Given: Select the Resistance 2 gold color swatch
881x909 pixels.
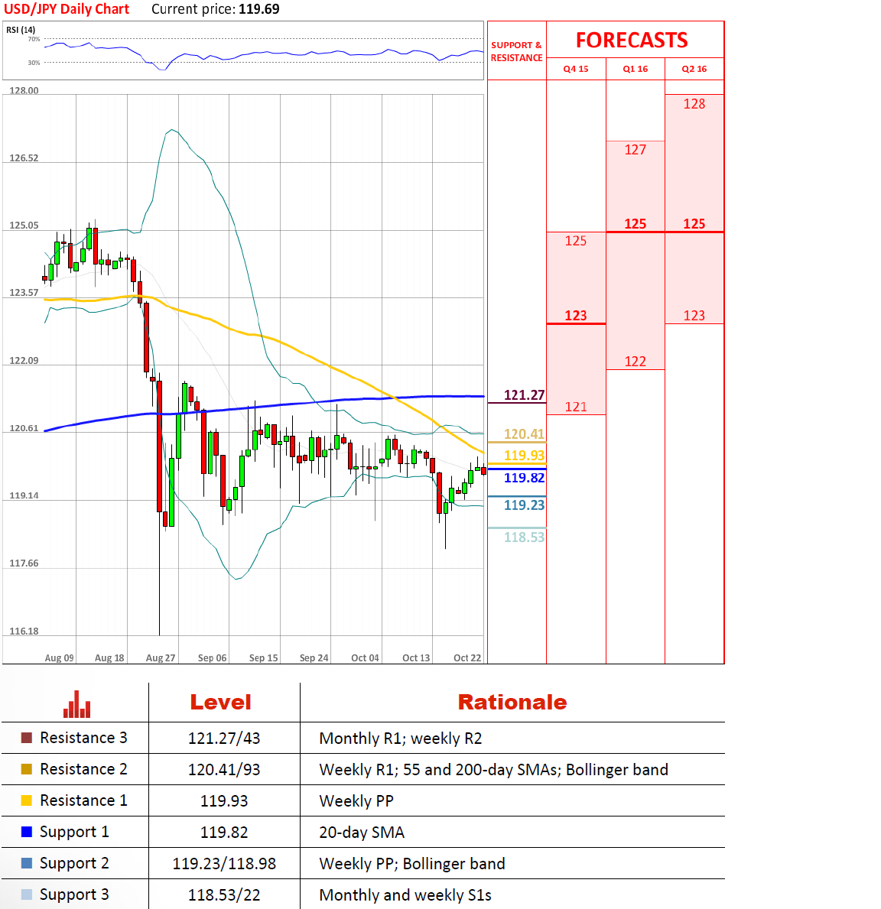Looking at the screenshot, I should tap(26, 769).
